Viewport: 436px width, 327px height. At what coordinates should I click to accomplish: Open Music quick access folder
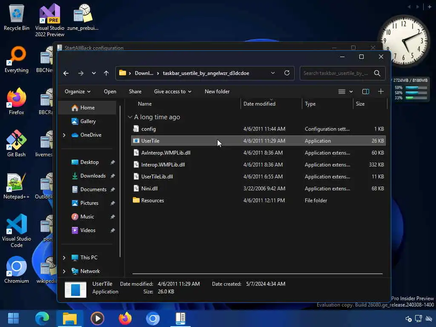(87, 217)
